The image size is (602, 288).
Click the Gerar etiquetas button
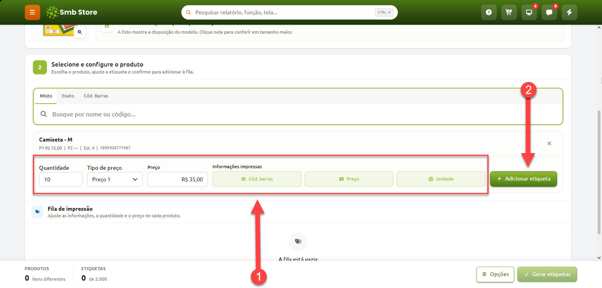tap(547, 274)
